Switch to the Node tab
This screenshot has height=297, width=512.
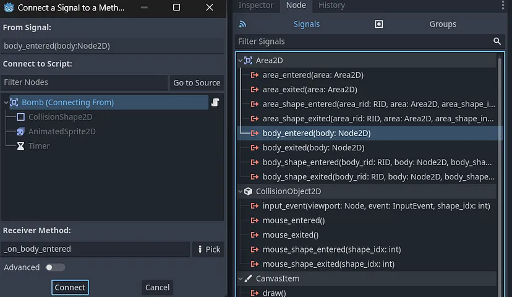coord(296,5)
